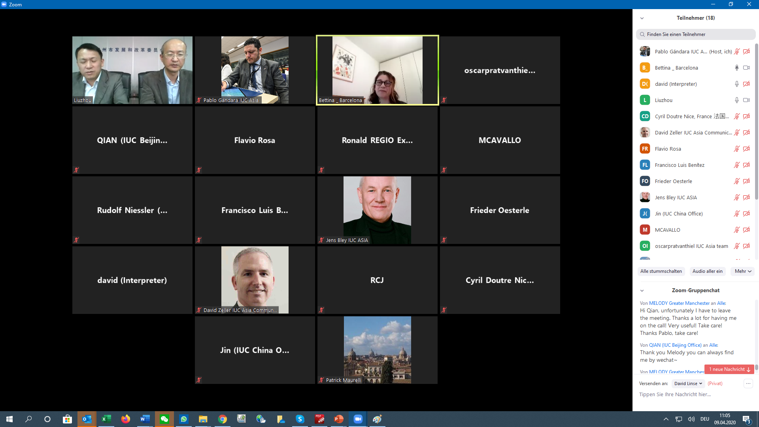Open PowerPoint from the taskbar
Screen dimensions: 759x427
point(339,419)
